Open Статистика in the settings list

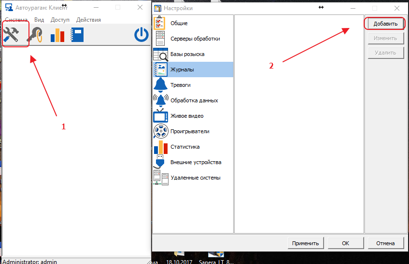tap(184, 147)
